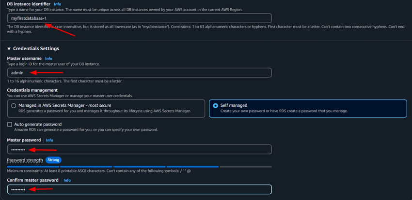Screen dimensions: 412x200
Task: Click the Master username label text
Action: pyautogui.click(x=24, y=58)
